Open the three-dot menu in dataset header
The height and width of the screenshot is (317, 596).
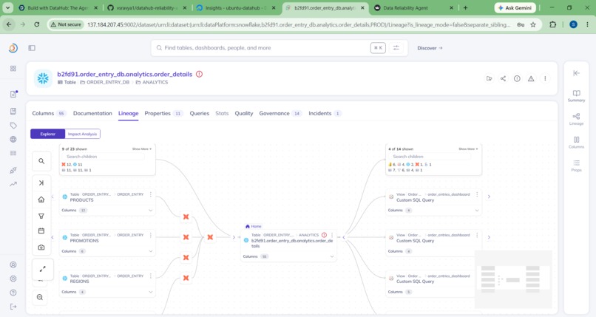(545, 78)
